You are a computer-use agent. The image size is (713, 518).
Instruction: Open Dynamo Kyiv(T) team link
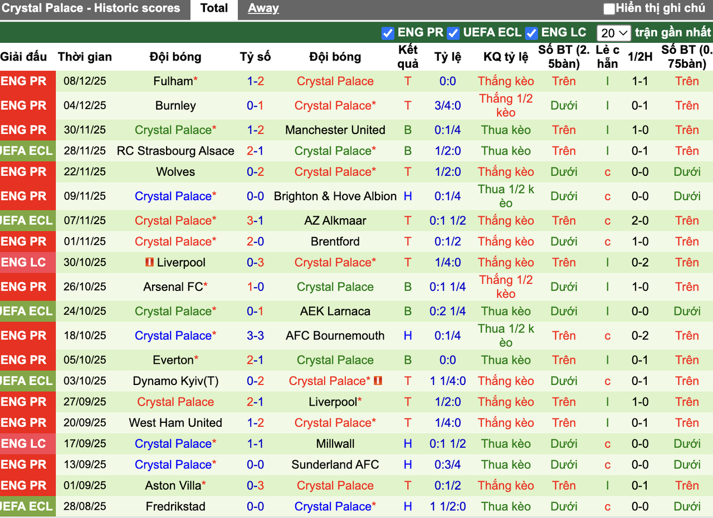pyautogui.click(x=175, y=382)
